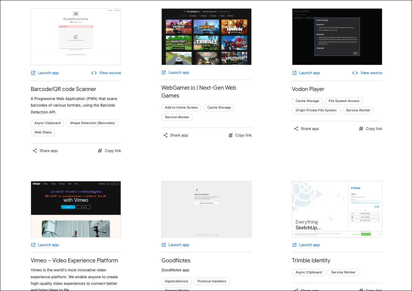This screenshot has height=291, width=412.
Task: Select File System Access tag on Vodon Player
Action: [344, 101]
